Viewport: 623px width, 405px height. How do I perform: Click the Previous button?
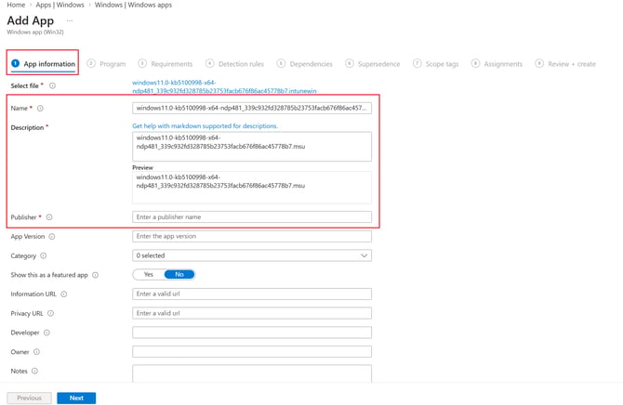(29, 398)
